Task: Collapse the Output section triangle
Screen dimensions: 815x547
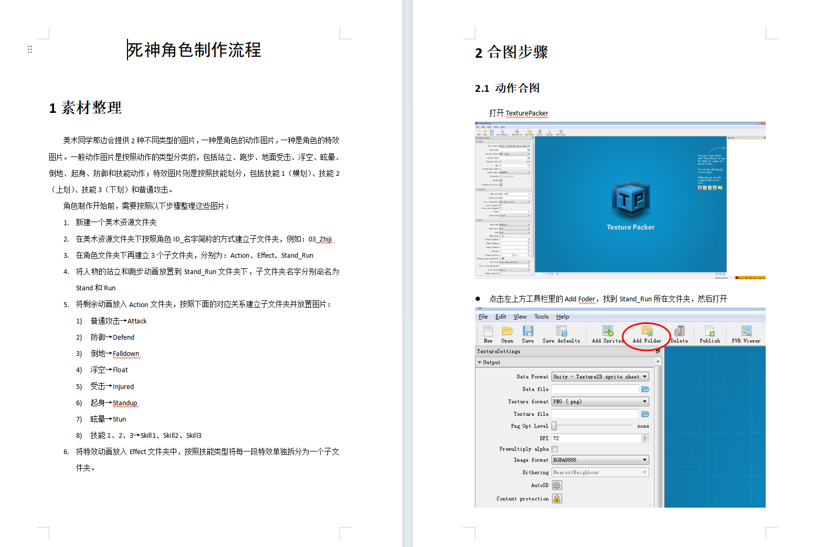Action: click(480, 362)
